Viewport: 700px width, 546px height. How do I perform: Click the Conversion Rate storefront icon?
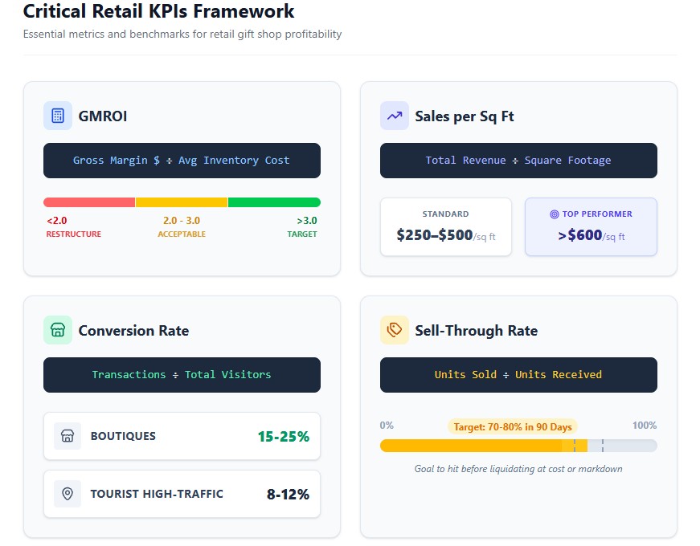58,330
